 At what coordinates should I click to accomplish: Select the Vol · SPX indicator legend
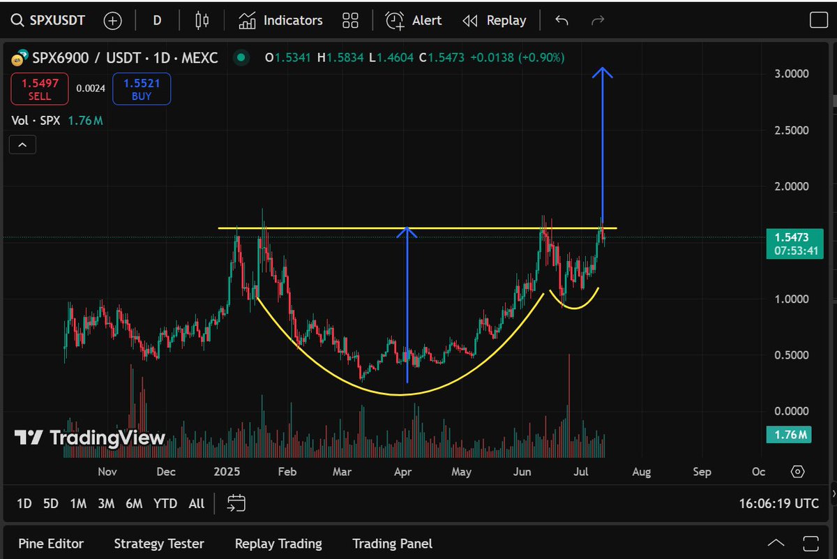tap(57, 121)
